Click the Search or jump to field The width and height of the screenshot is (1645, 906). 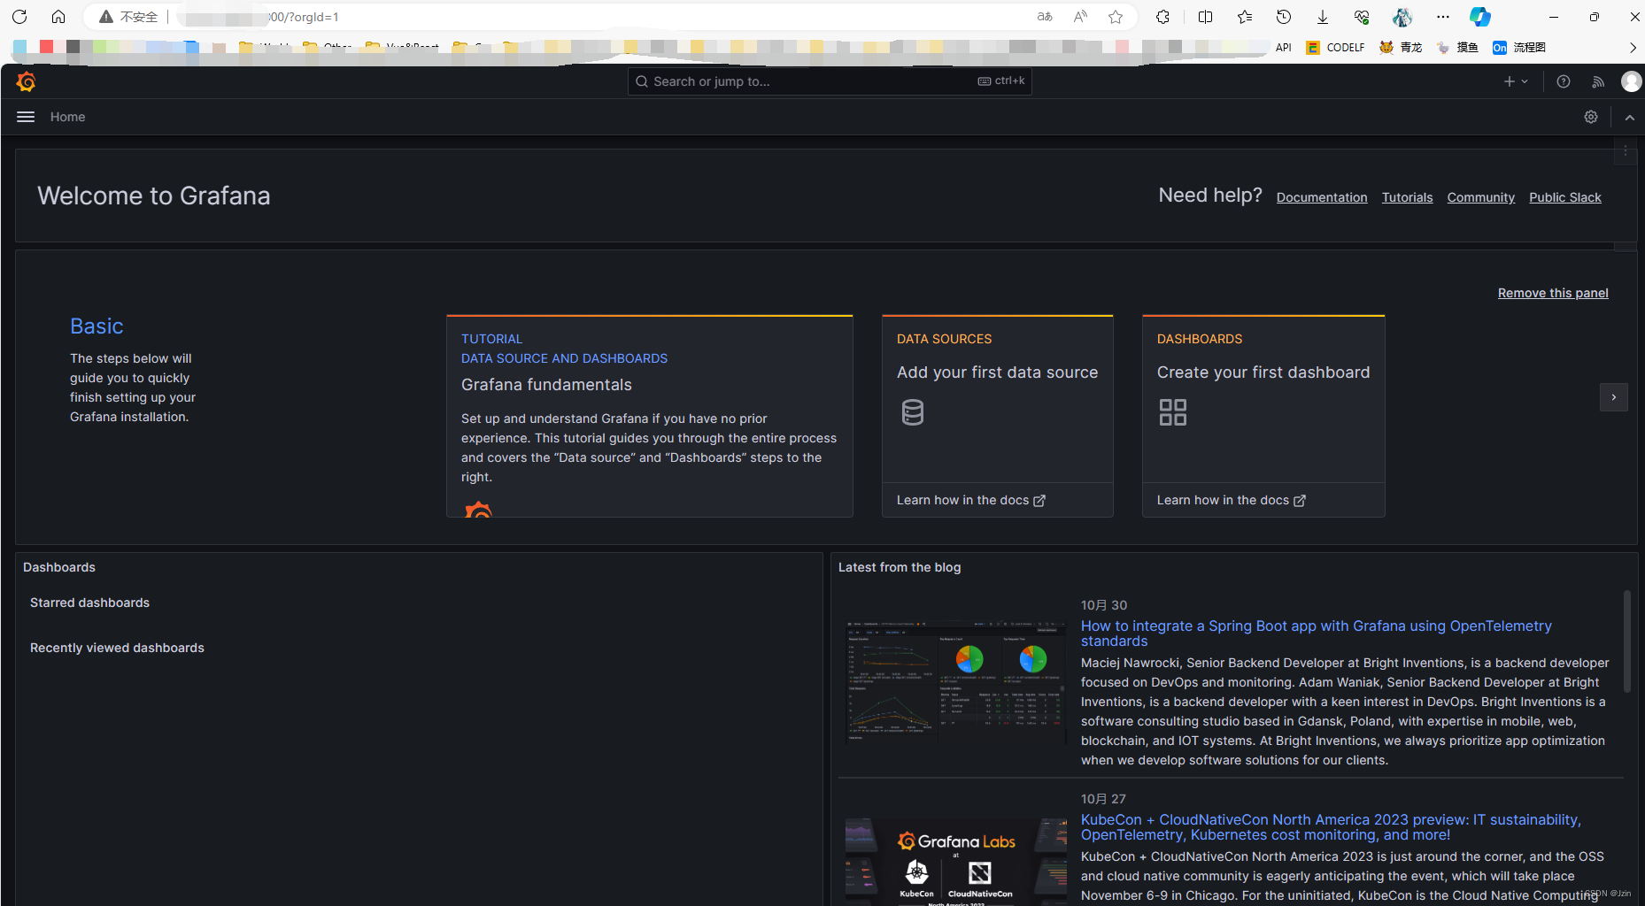830,81
